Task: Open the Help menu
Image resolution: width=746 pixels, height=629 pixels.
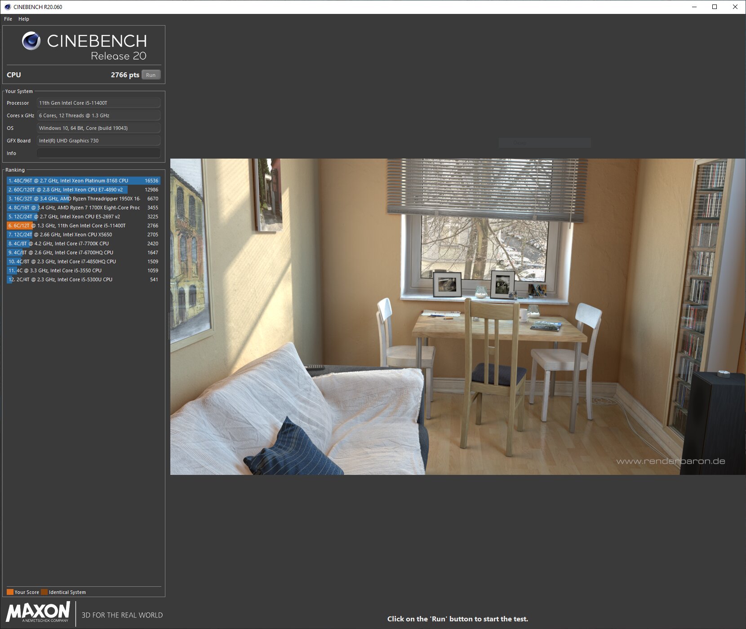Action: pos(24,19)
